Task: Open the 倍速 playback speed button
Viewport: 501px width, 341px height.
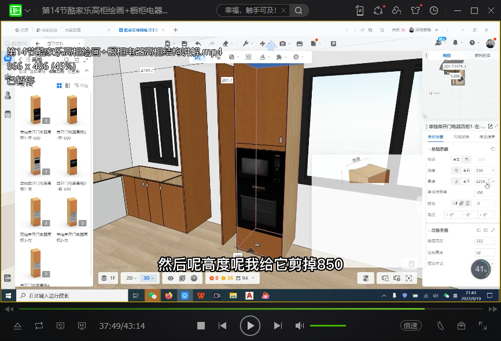Action: (x=410, y=326)
